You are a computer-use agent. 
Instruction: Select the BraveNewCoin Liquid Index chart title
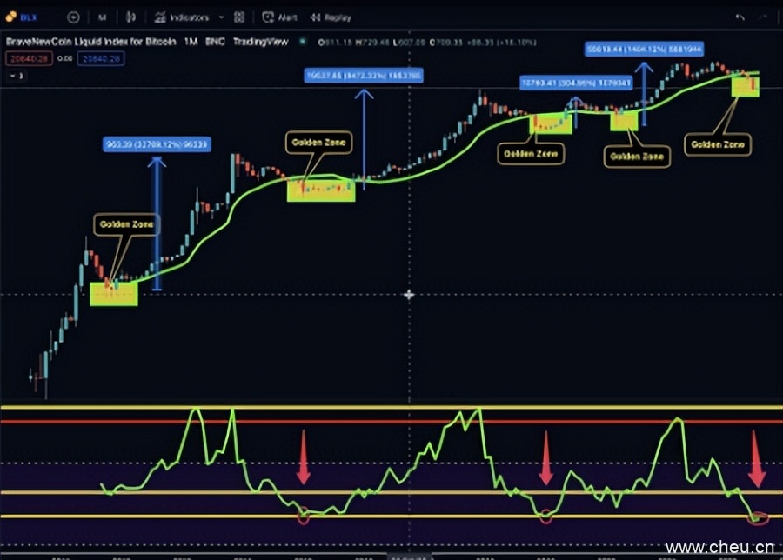point(90,42)
